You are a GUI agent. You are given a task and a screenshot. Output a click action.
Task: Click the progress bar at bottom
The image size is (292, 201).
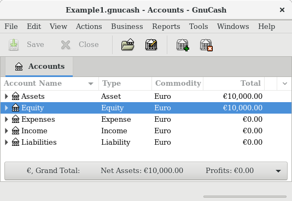pos(245,197)
